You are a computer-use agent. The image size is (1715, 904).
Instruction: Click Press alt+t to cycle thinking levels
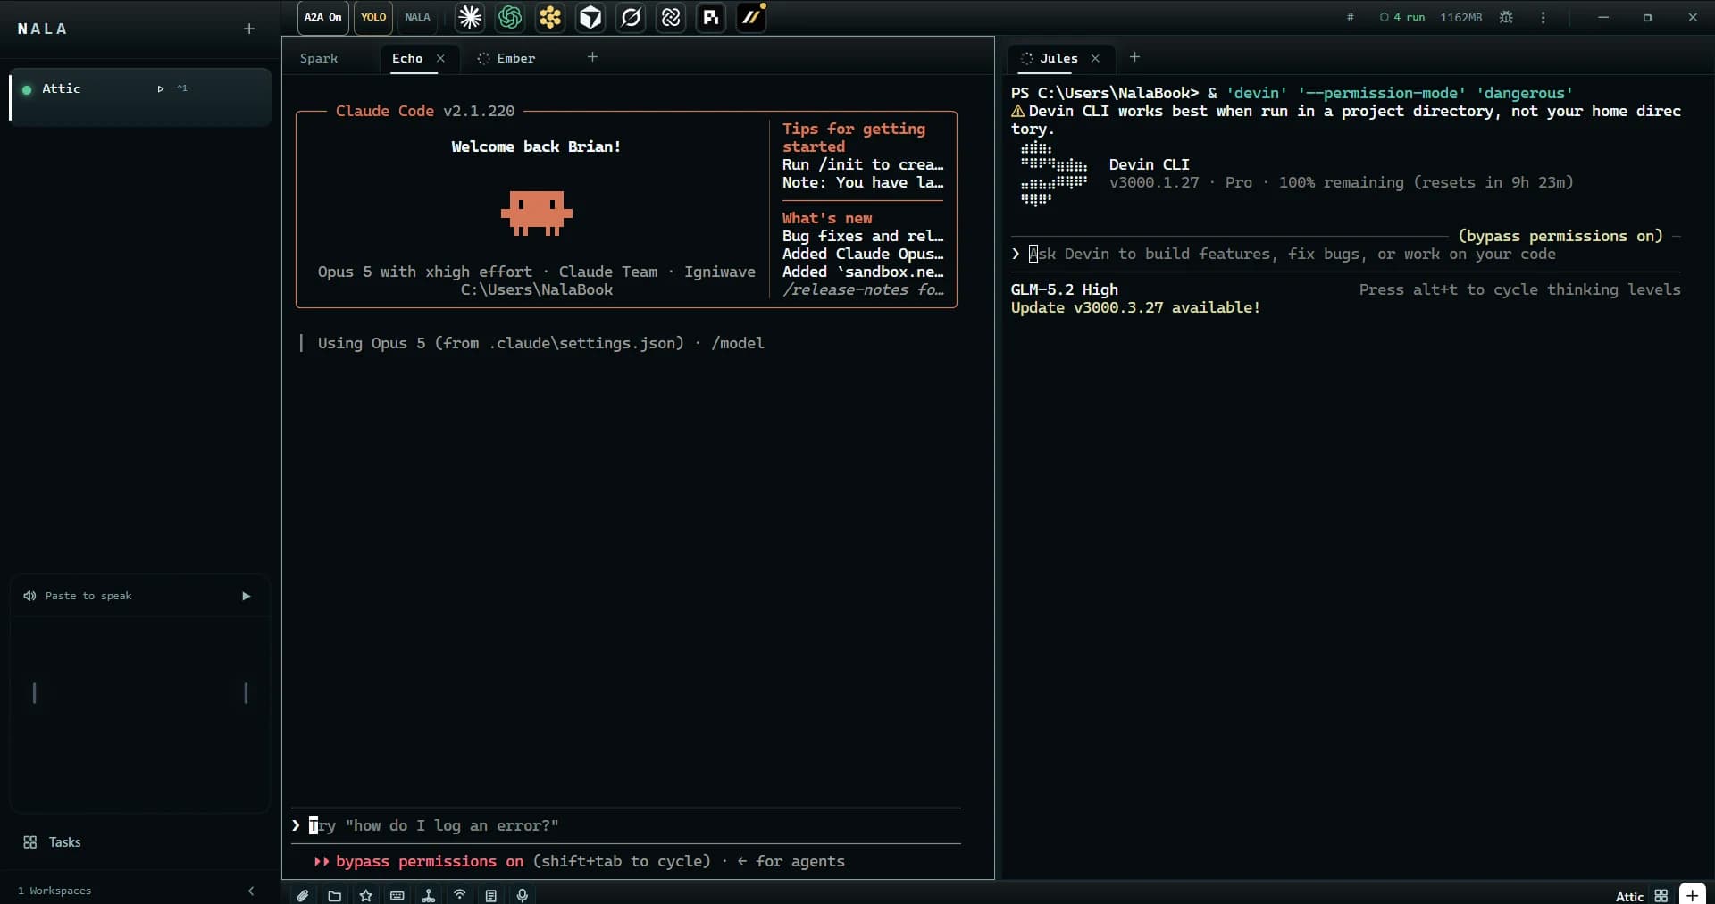pyautogui.click(x=1519, y=289)
